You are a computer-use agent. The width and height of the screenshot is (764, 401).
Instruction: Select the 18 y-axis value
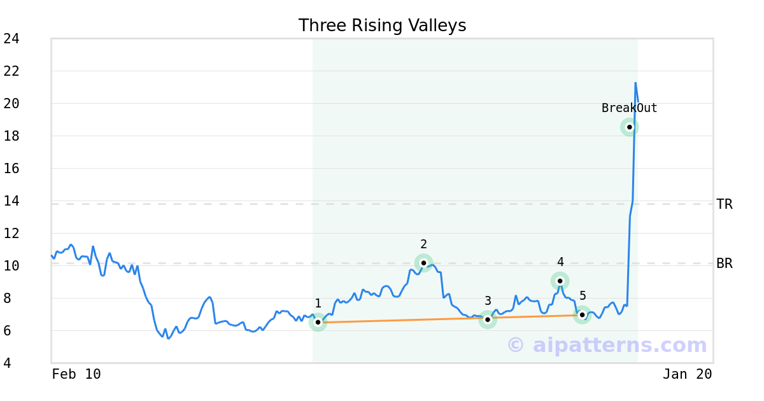11,136
